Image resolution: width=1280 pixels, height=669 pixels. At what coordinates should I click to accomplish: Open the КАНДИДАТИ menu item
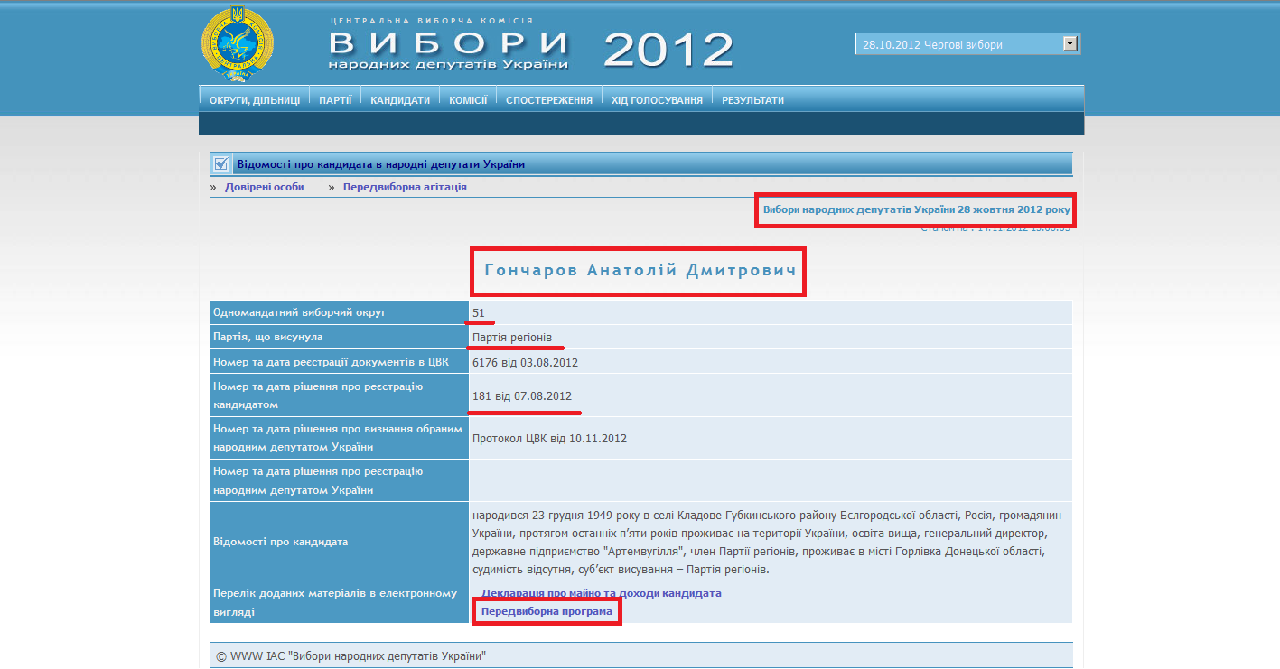tap(400, 100)
